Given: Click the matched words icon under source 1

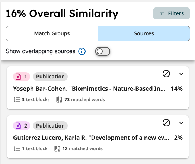Looking at the screenshot, I should tap(59, 100).
